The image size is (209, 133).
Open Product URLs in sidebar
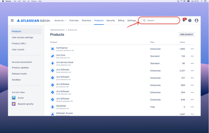click(19, 43)
